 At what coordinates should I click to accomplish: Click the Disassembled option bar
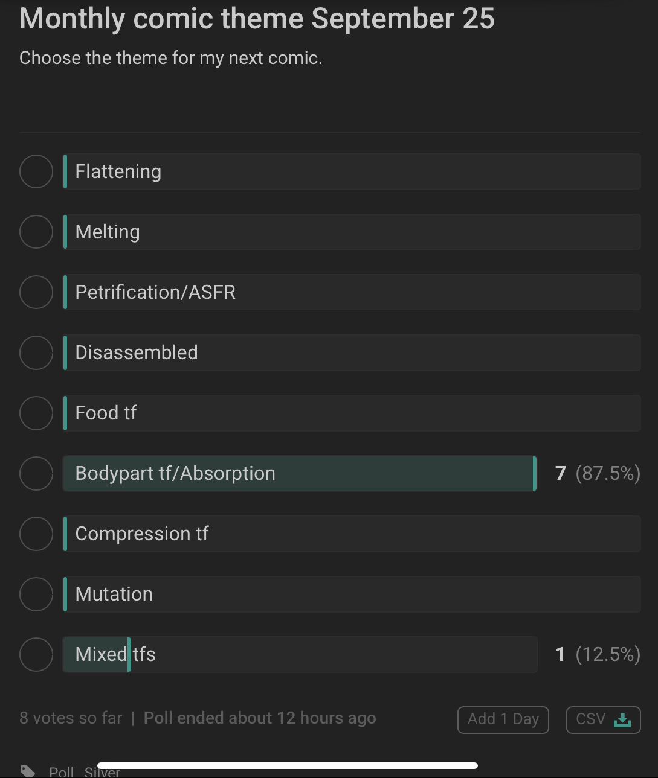point(352,352)
